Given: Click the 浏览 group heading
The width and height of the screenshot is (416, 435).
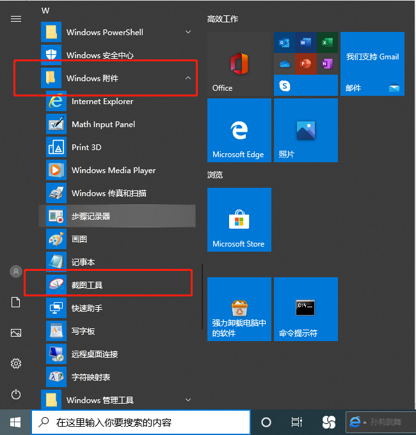Looking at the screenshot, I should pos(215,175).
